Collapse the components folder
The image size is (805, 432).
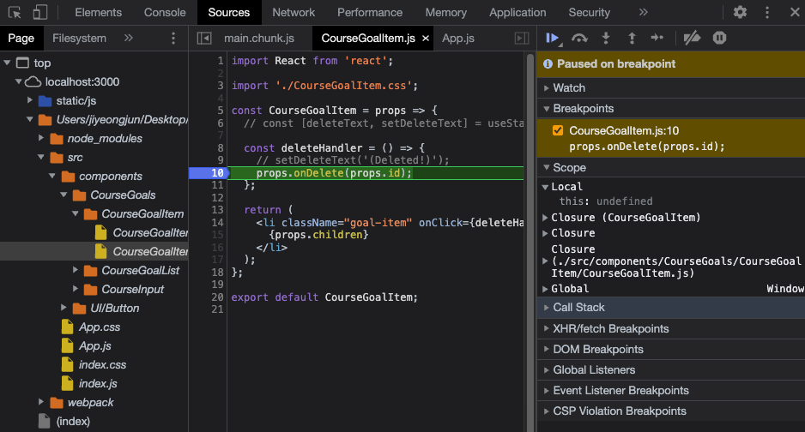52,177
